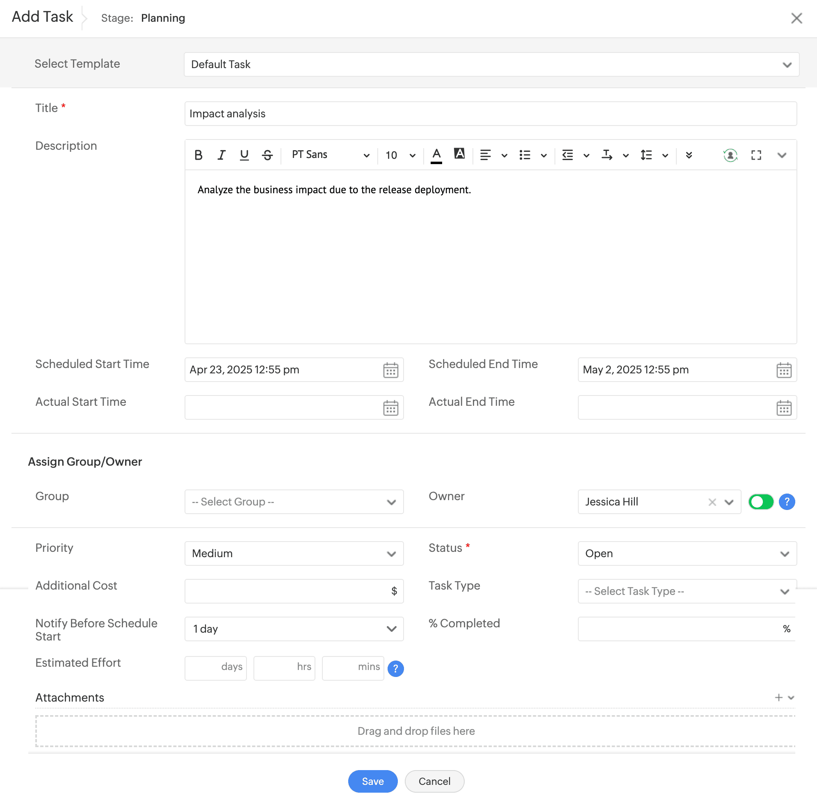The image size is (817, 798).
Task: Click the fullscreen expand editor icon
Action: coord(756,155)
